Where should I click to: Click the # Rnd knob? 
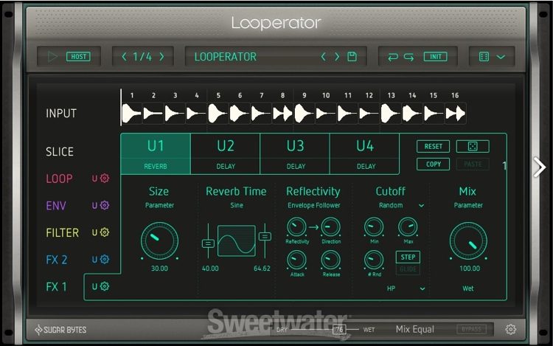coord(374,260)
